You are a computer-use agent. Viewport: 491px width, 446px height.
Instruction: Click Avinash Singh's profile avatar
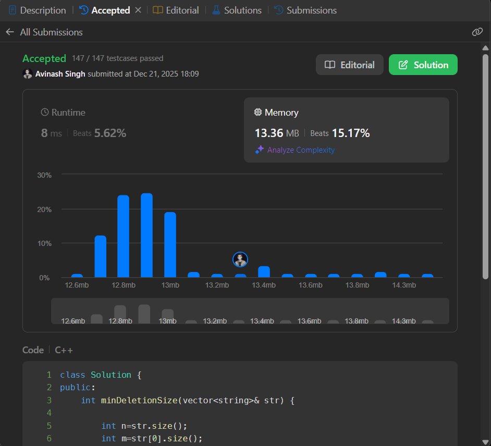click(28, 73)
